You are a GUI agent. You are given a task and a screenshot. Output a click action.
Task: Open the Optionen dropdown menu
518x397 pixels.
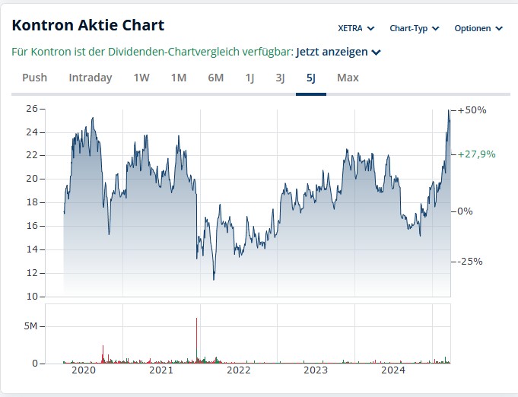478,28
